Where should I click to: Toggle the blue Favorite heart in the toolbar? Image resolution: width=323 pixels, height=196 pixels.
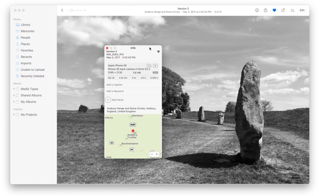coord(274,10)
